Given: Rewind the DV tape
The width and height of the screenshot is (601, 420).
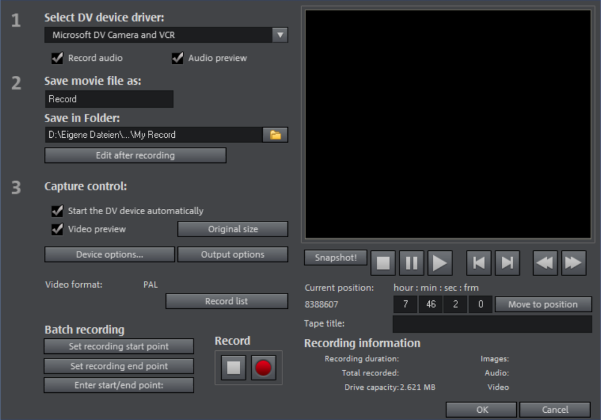Looking at the screenshot, I should coord(545,263).
